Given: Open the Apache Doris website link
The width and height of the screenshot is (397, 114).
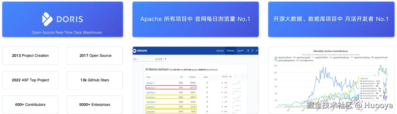Looking at the screenshot, I should click(150, 87).
